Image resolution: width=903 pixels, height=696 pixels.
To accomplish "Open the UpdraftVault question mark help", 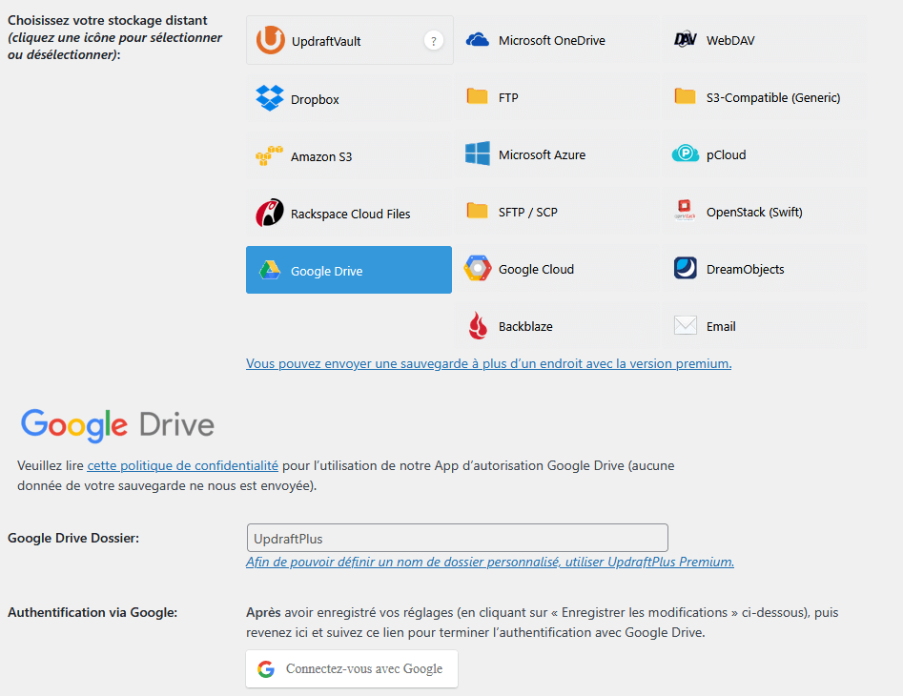I will [434, 41].
